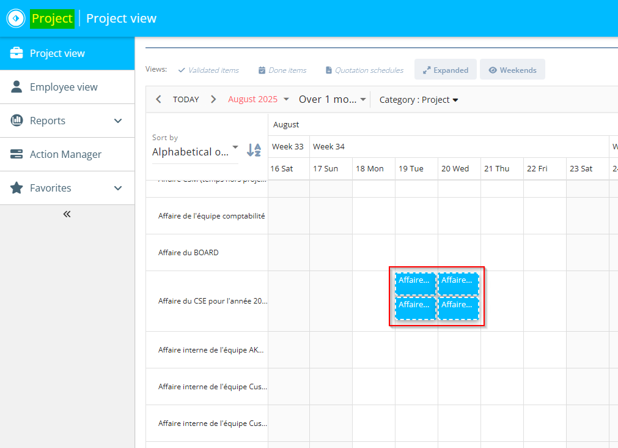The width and height of the screenshot is (618, 448).
Task: Go to previous period with left arrow
Action: pyautogui.click(x=158, y=99)
